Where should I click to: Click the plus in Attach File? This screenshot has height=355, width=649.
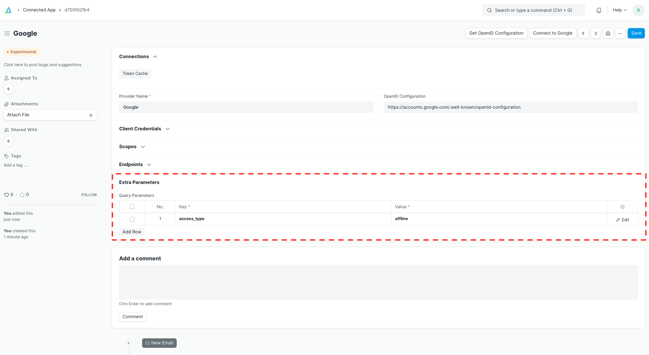pyautogui.click(x=91, y=115)
